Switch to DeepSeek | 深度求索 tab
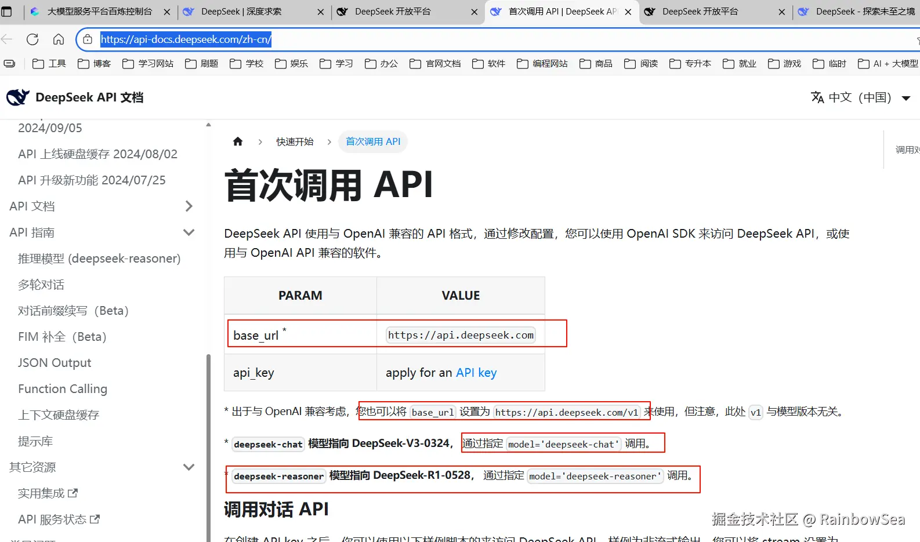Screen dimensions: 920x542 click(254, 12)
